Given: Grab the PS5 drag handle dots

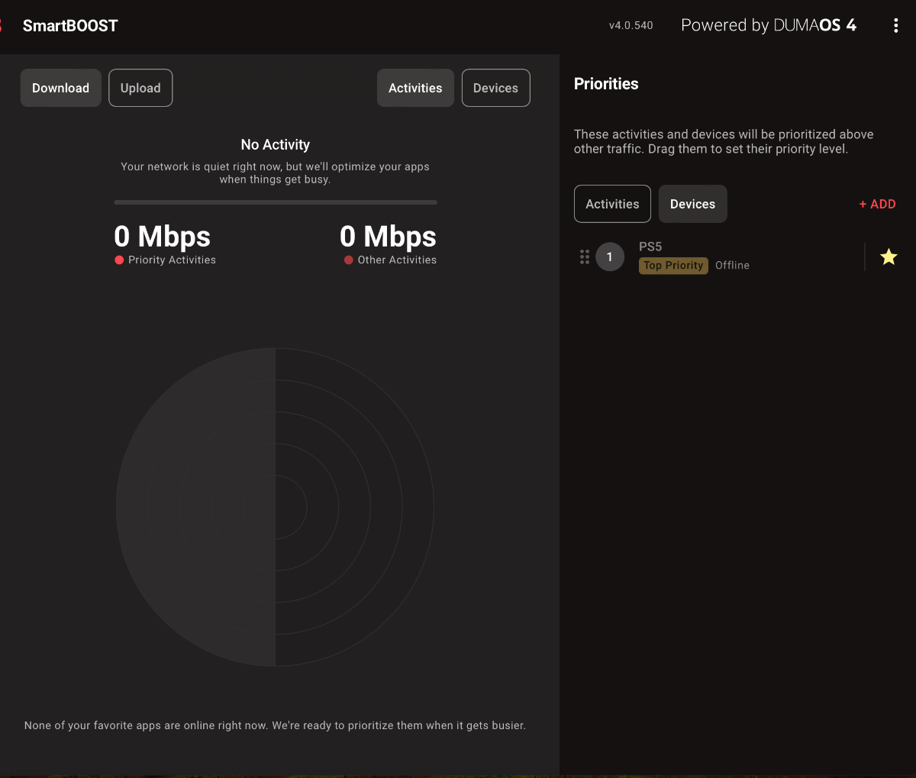Looking at the screenshot, I should click(x=585, y=257).
